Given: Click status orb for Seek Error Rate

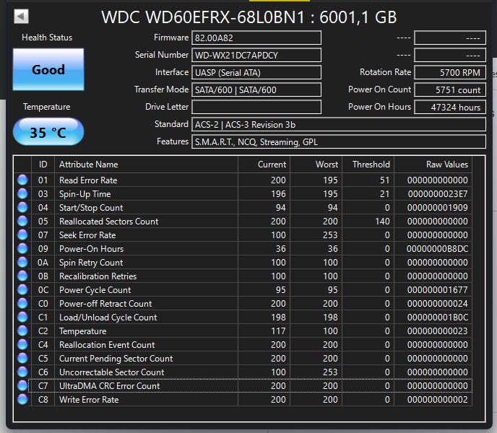Looking at the screenshot, I should point(22,235).
